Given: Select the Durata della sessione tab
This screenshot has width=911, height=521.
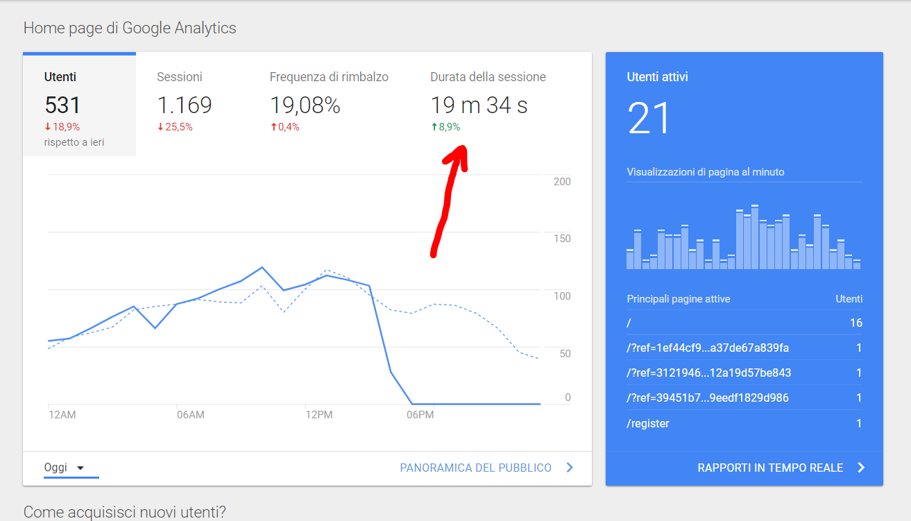Looking at the screenshot, I should point(488,105).
